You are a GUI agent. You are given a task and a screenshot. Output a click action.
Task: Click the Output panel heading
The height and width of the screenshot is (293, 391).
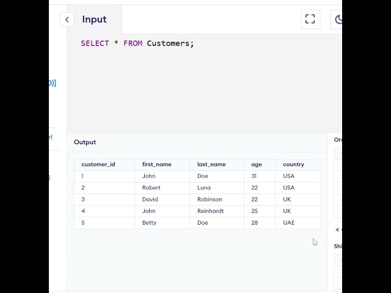85,142
